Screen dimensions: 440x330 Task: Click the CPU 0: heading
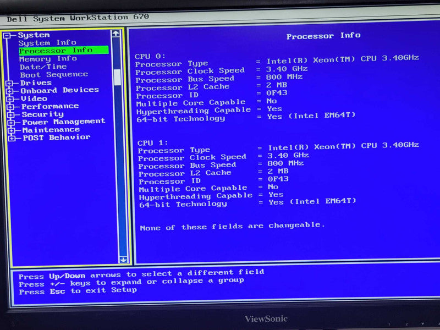[150, 57]
